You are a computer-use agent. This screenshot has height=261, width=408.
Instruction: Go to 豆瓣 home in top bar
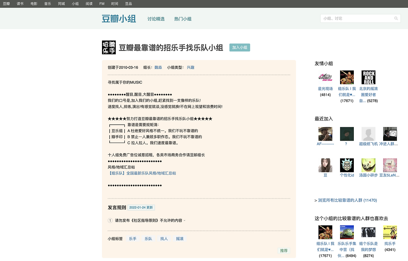pos(6,4)
